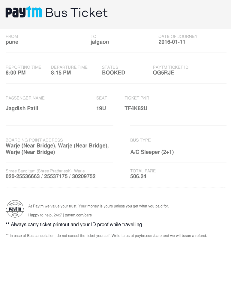Image resolution: width=231 pixels, height=307 pixels.
Task: Click the Paytm Seal of Trust badge
Action: pyautogui.click(x=15, y=209)
